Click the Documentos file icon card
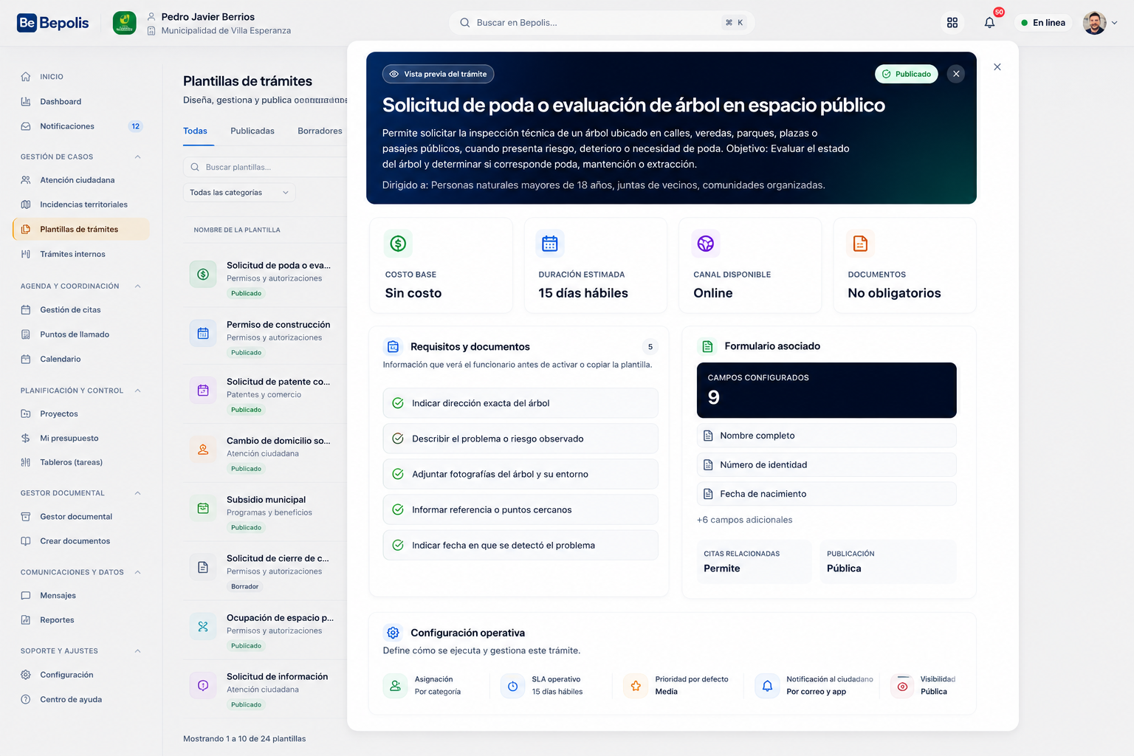The height and width of the screenshot is (756, 1134). [x=860, y=244]
